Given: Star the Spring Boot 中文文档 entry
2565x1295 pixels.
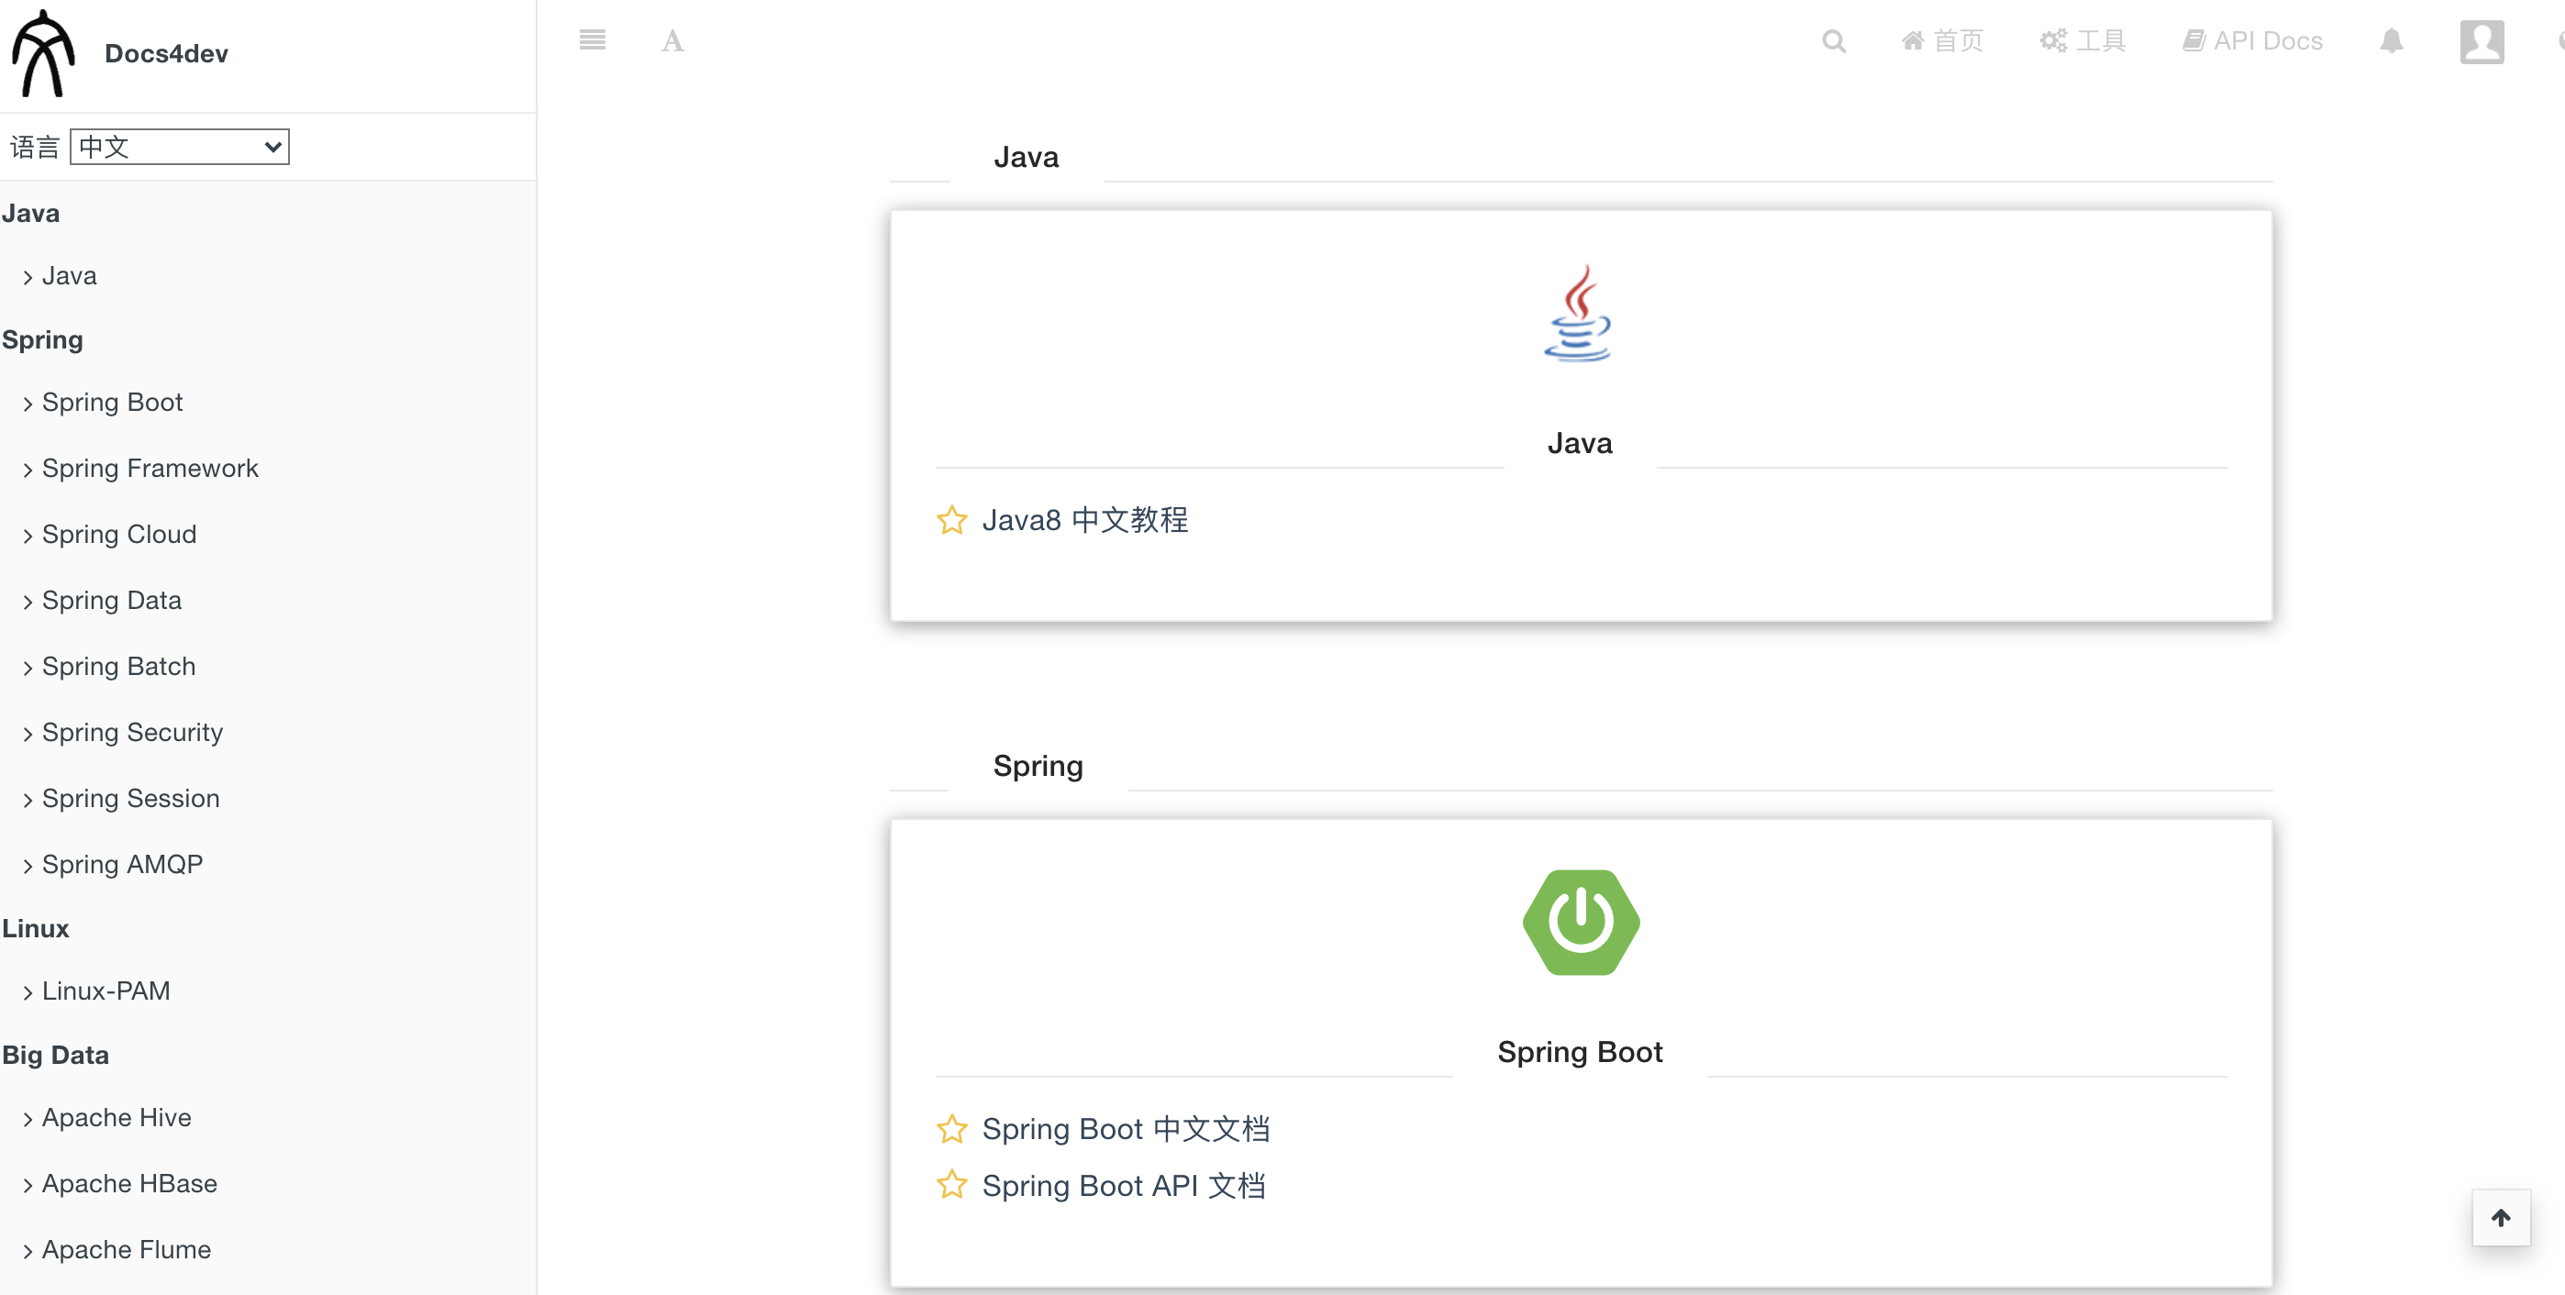Looking at the screenshot, I should (x=952, y=1129).
